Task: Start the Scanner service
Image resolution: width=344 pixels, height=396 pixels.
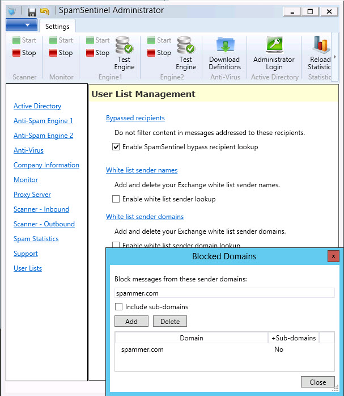Action: pyautogui.click(x=24, y=40)
